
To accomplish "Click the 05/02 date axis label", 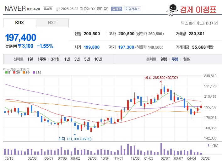I will click(205, 158).
